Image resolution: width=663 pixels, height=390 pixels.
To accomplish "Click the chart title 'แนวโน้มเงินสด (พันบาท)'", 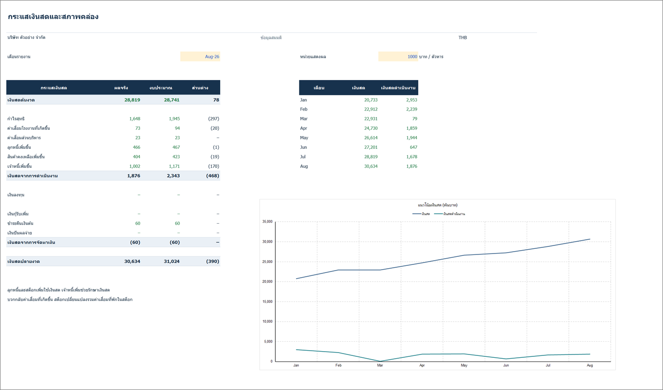I will click(438, 205).
